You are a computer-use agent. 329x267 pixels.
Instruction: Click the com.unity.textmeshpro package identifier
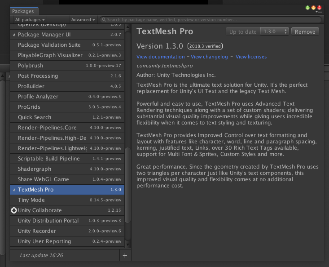click(x=164, y=66)
